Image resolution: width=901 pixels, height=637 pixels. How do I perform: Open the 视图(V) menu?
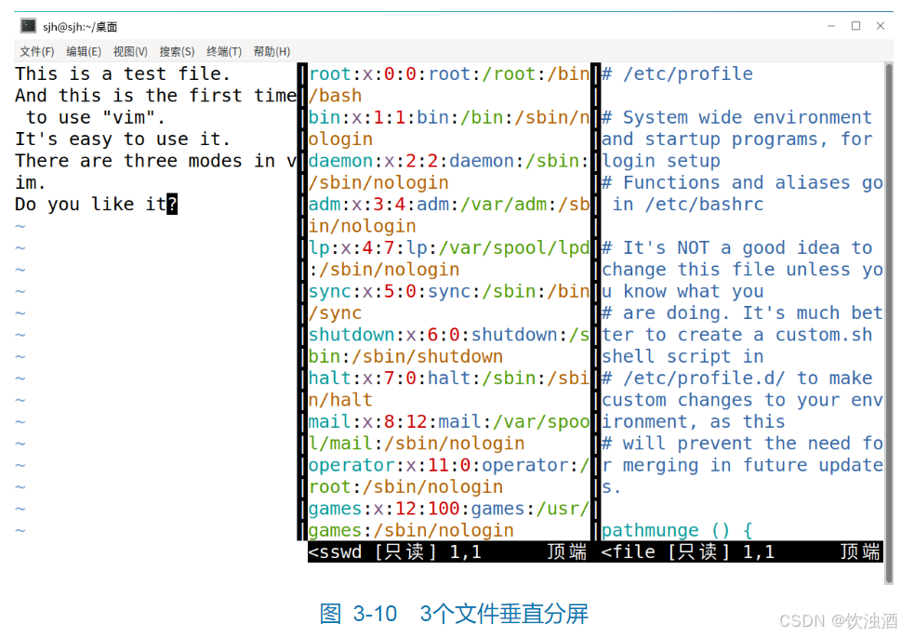(x=130, y=52)
